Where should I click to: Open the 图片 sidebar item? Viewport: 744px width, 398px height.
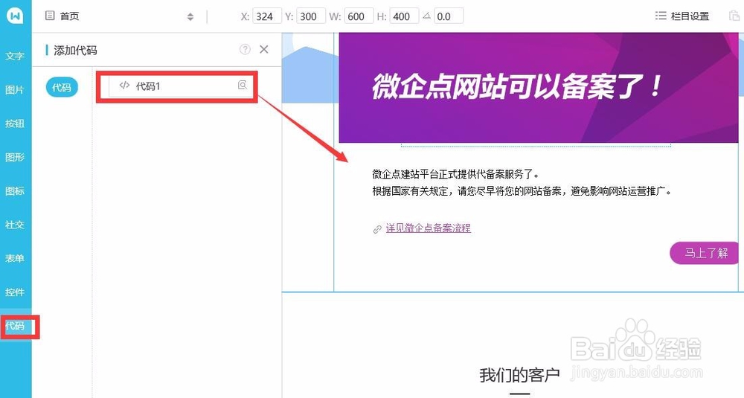[15, 90]
